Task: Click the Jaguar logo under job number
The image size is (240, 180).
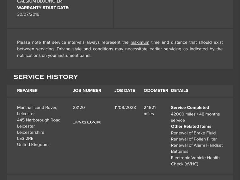Action: [x=87, y=122]
